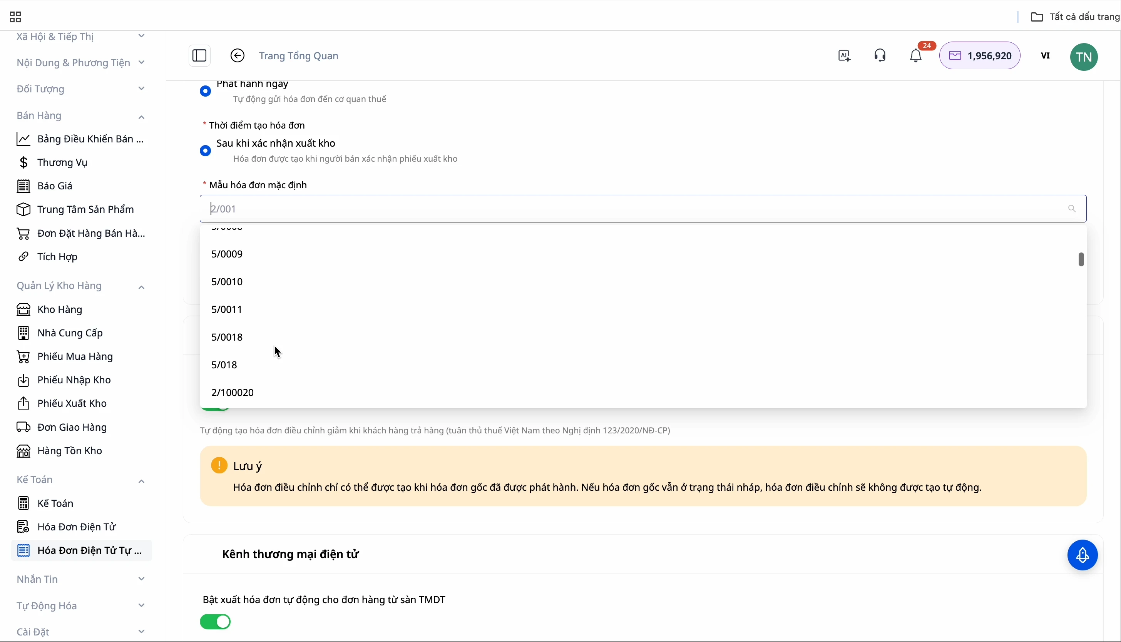The height and width of the screenshot is (642, 1121).
Task: Open the headset support icon
Action: 880,55
